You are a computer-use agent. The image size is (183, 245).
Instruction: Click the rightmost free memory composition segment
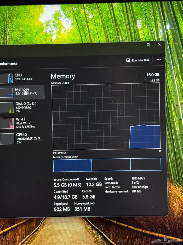146,165
